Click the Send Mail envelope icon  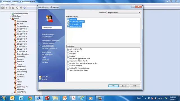tap(40, 77)
